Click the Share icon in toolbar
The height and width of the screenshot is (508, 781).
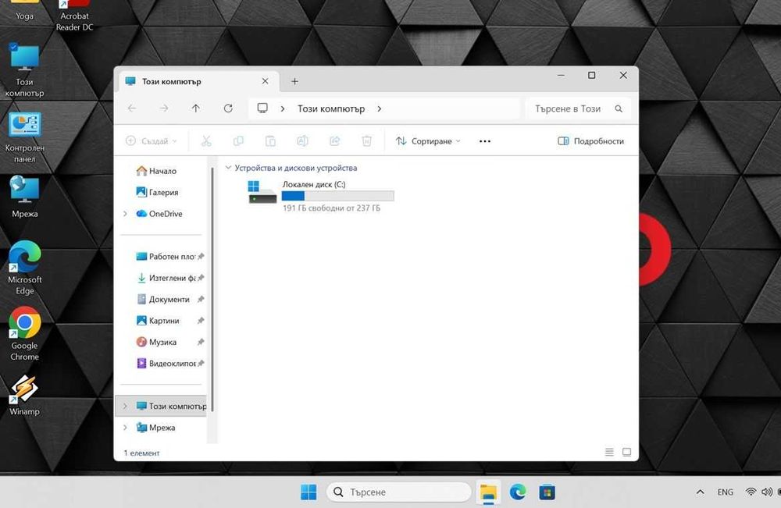tap(335, 141)
